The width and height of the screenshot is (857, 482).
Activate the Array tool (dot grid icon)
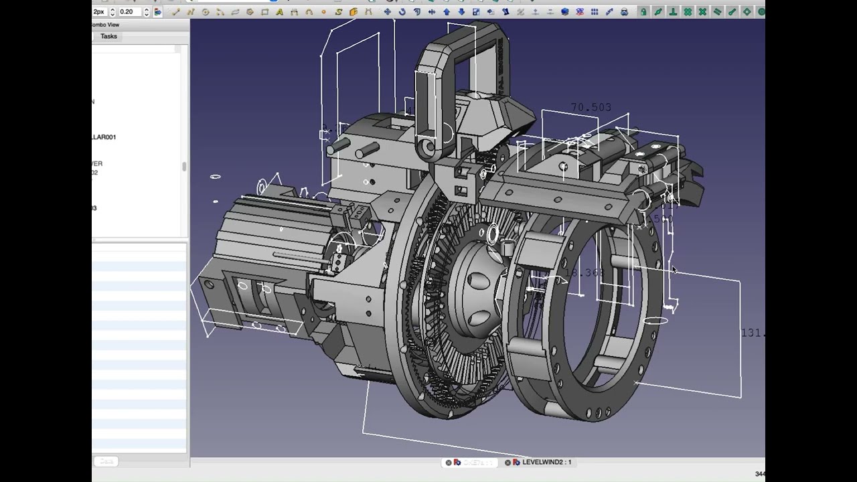(x=594, y=12)
